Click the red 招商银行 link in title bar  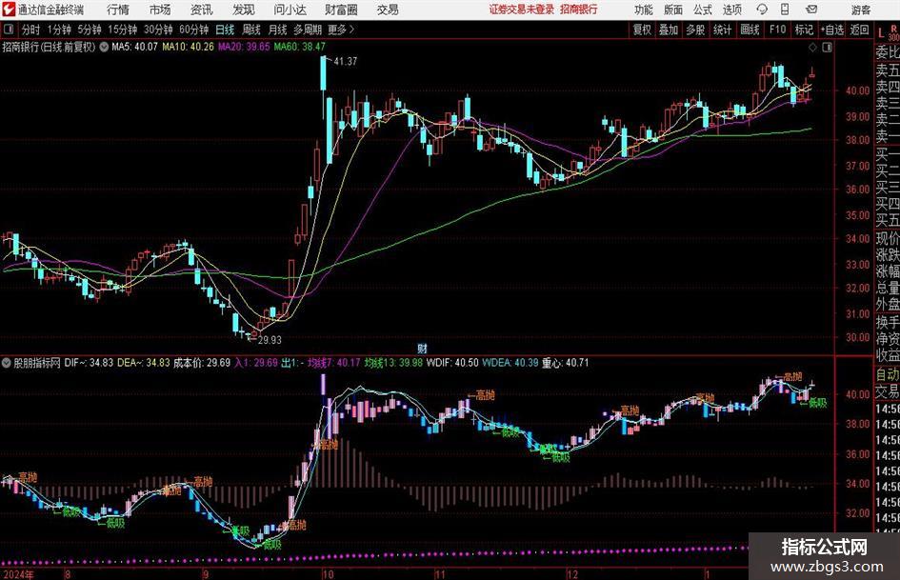click(x=579, y=10)
